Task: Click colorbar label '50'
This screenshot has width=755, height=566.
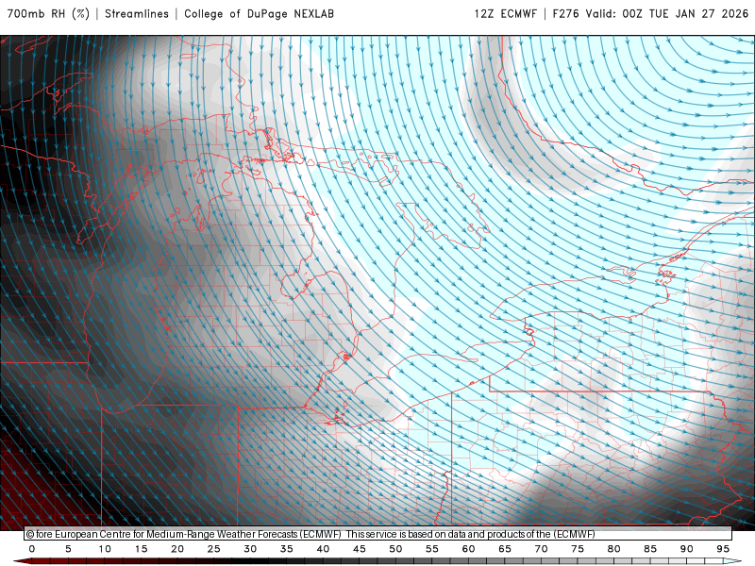Action: click(395, 549)
